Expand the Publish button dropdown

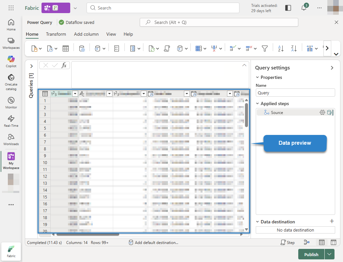tap(329, 254)
